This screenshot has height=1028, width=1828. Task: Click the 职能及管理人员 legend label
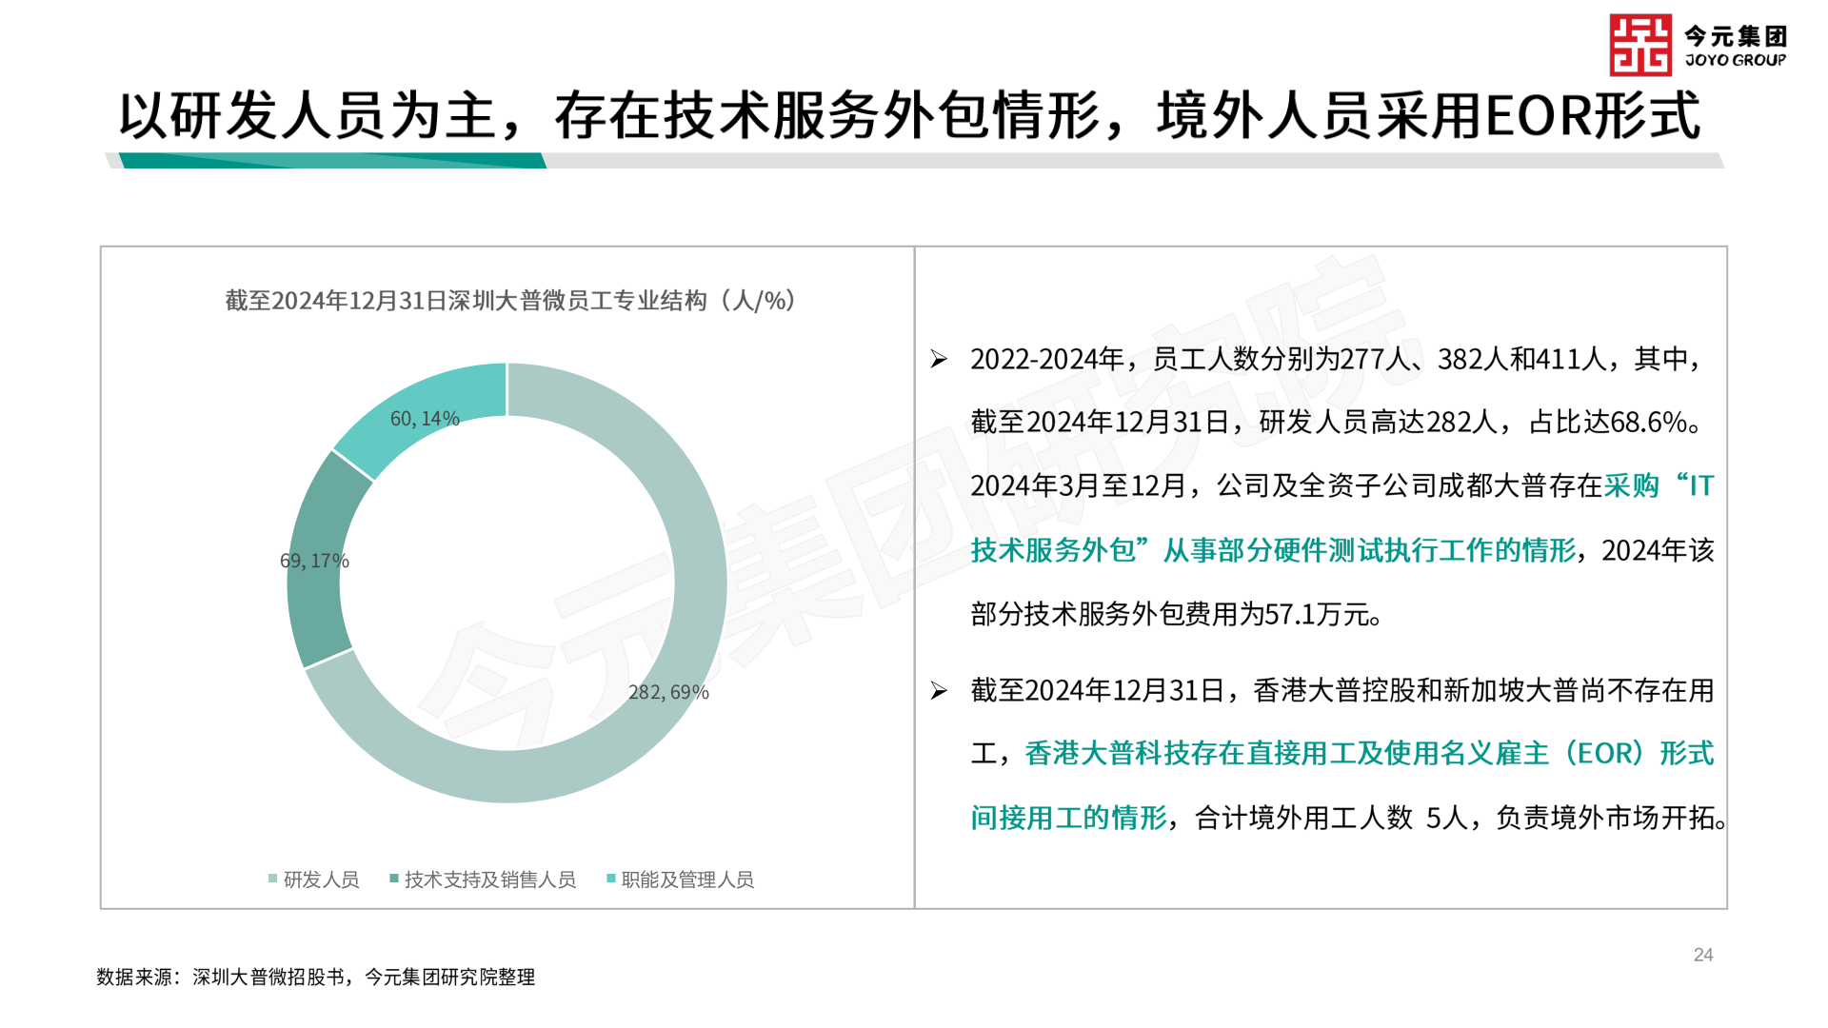(x=687, y=880)
